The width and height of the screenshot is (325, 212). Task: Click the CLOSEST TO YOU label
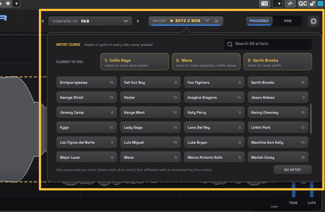click(x=69, y=62)
